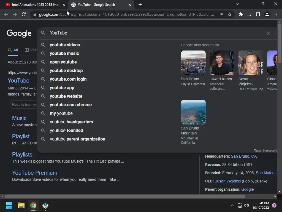Click the browser forward arrow

coord(15,14)
